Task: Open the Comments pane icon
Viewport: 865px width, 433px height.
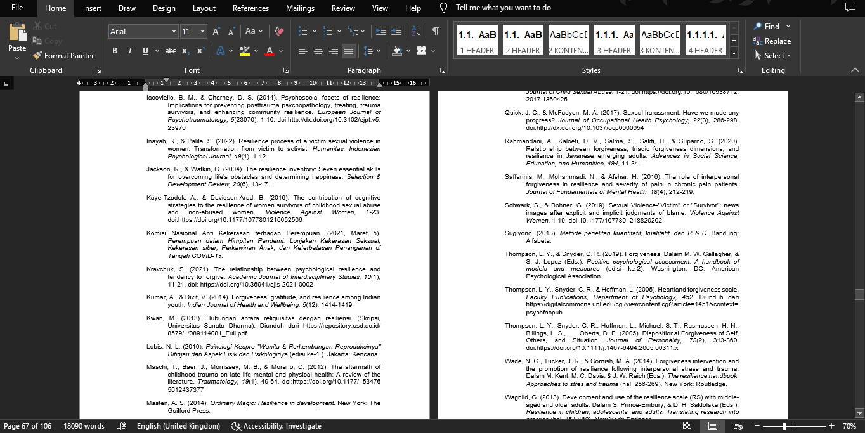Action: (x=850, y=8)
